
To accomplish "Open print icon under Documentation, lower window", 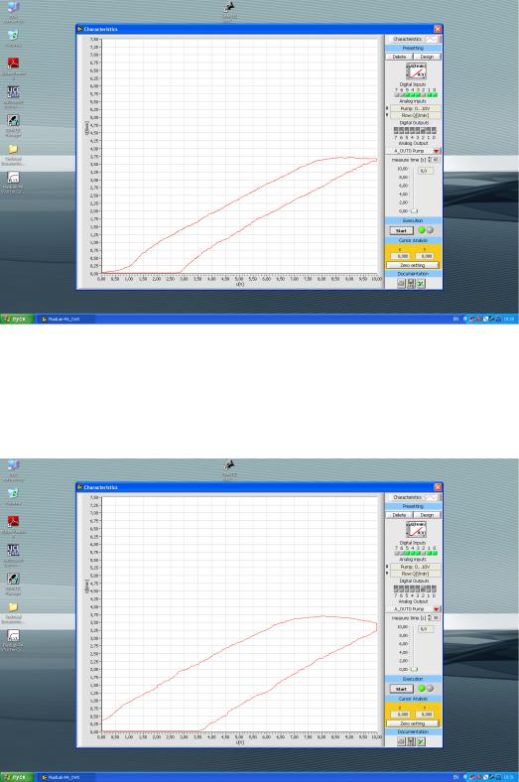I will (401, 741).
